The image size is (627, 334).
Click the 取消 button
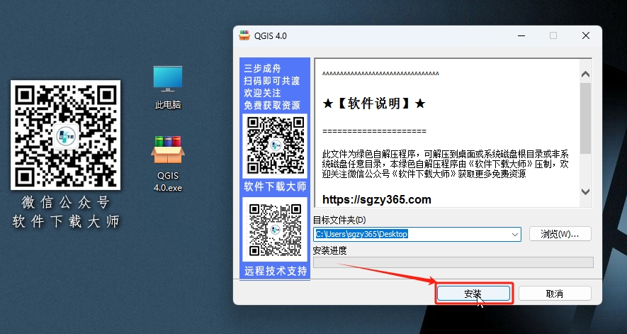coord(555,294)
